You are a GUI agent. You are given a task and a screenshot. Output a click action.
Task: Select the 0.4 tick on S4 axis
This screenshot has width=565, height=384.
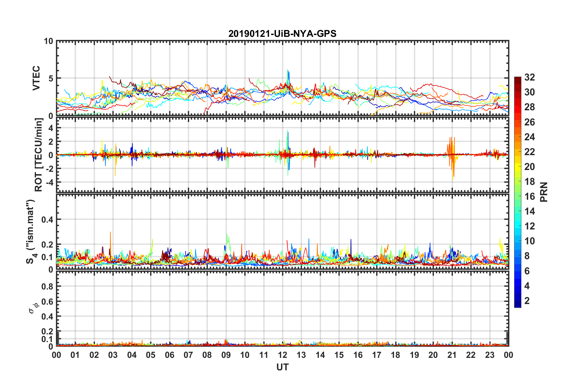[x=48, y=220]
